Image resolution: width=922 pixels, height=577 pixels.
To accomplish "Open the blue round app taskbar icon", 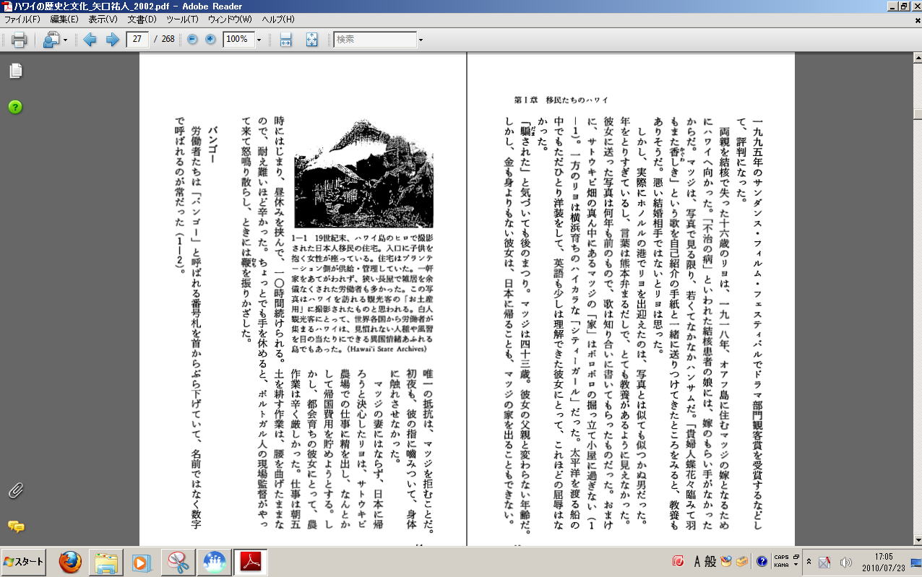I will [214, 561].
